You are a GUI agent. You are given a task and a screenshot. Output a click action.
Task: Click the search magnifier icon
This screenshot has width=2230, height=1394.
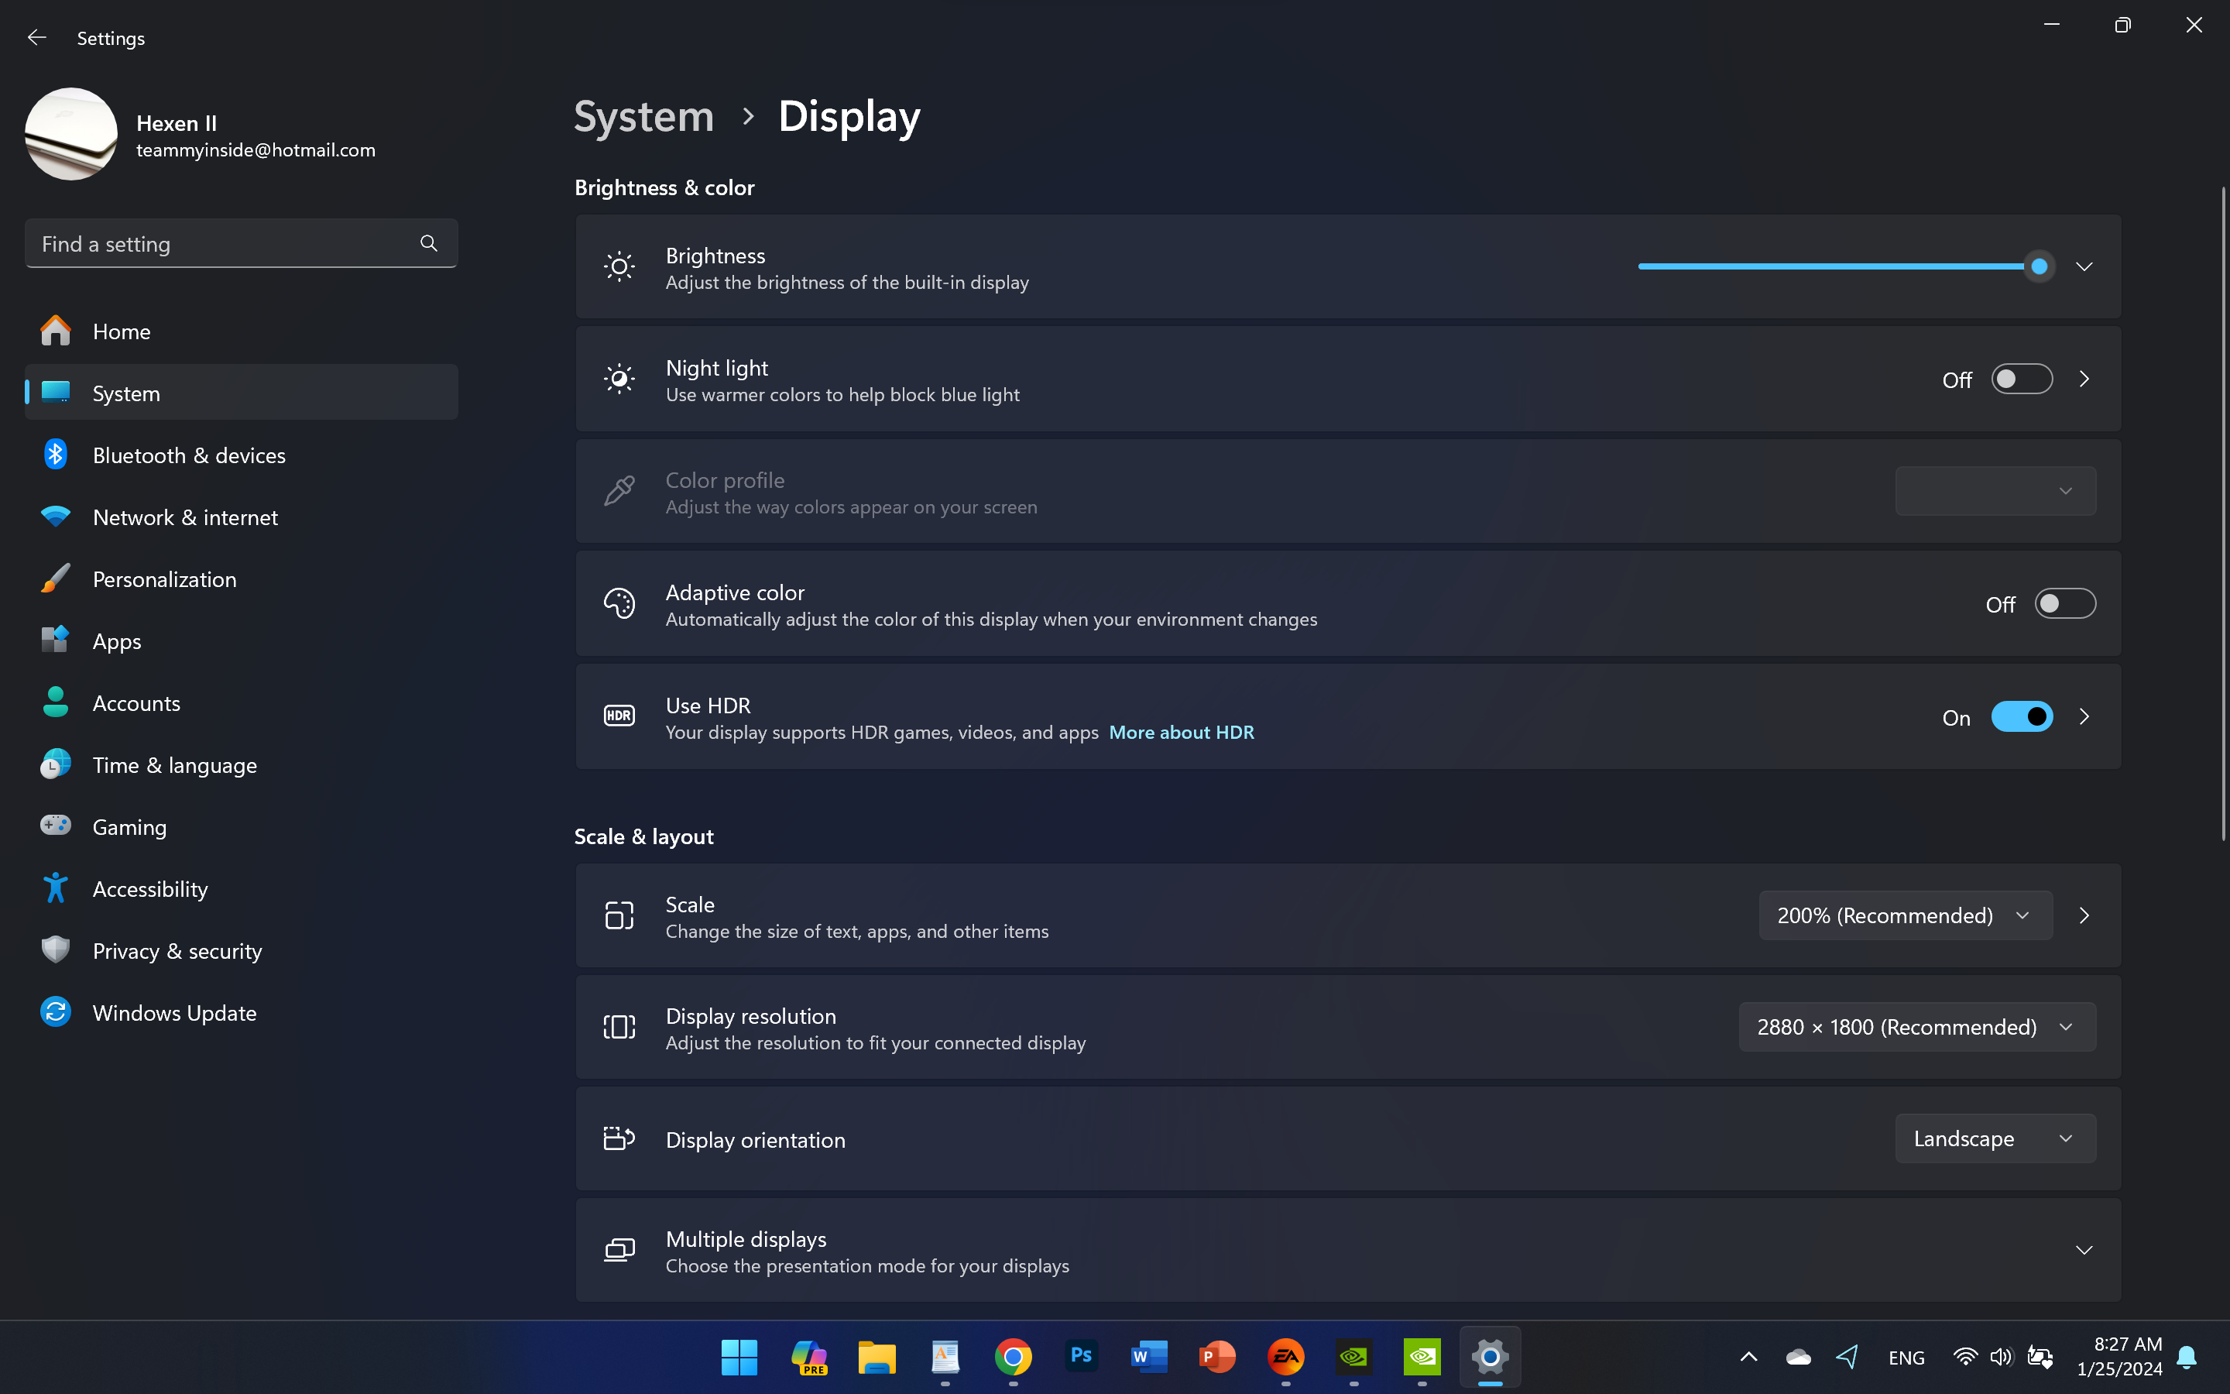[428, 243]
